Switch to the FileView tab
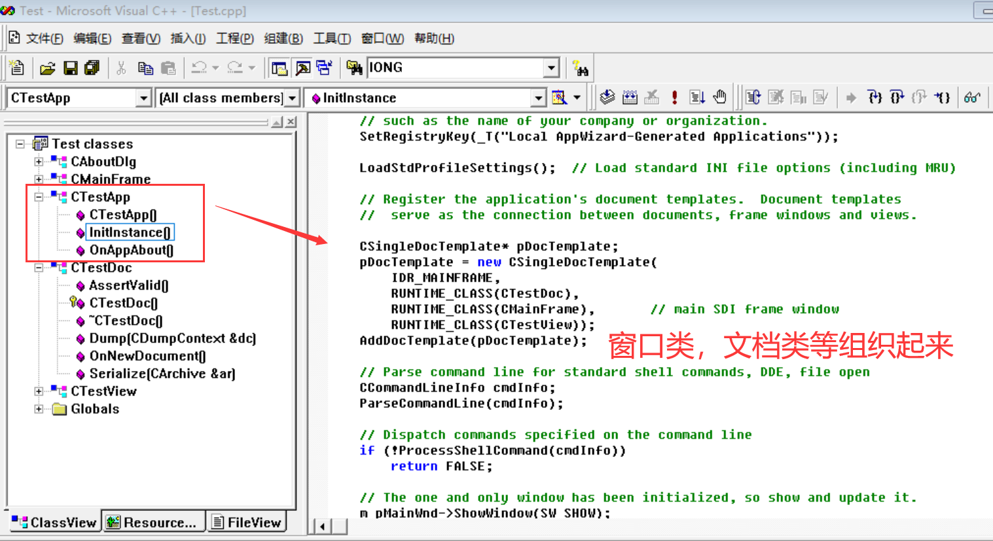Viewport: 993px width, 541px height. pyautogui.click(x=246, y=522)
